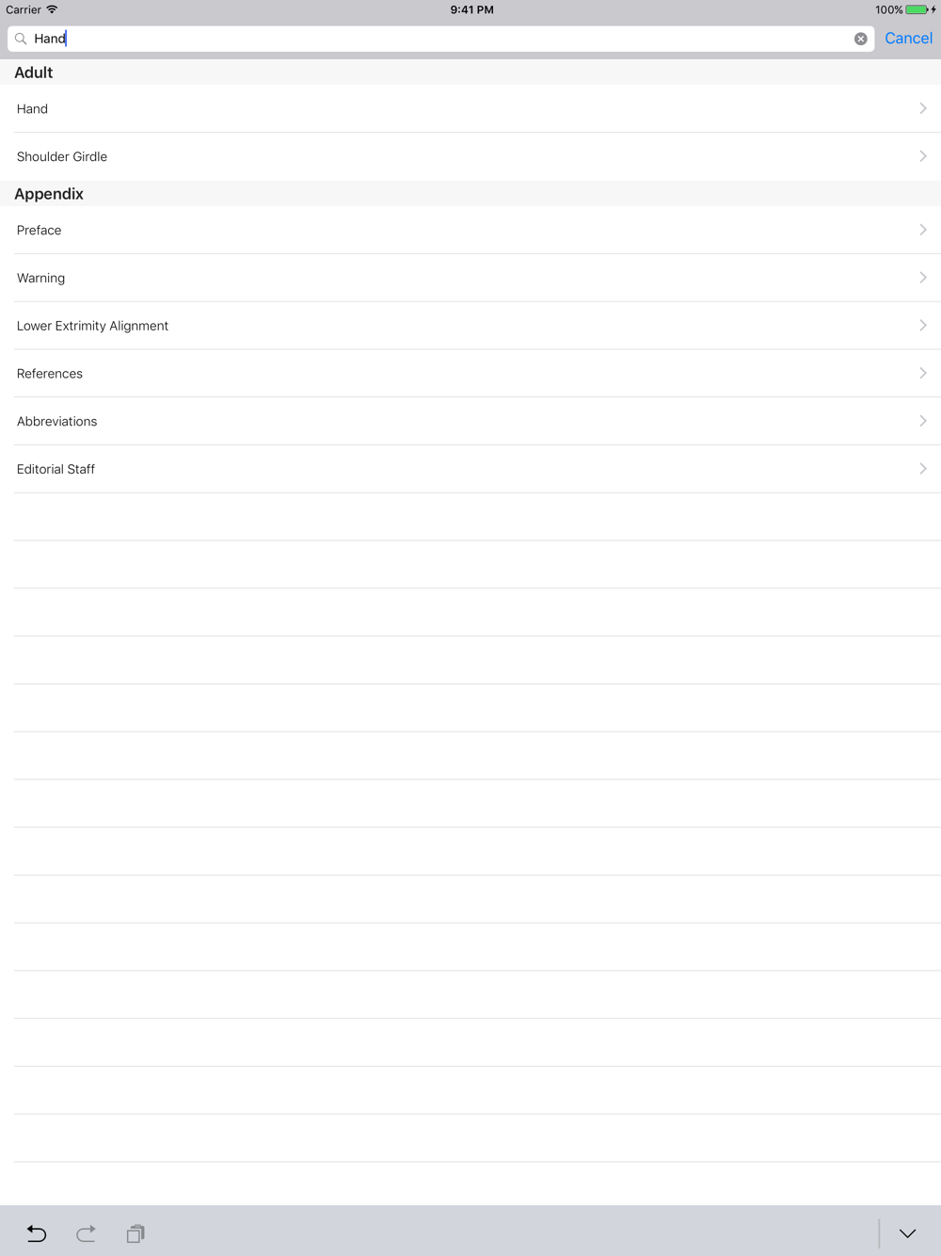Select Shoulder Girdle under Adult
The image size is (941, 1256).
pos(470,156)
